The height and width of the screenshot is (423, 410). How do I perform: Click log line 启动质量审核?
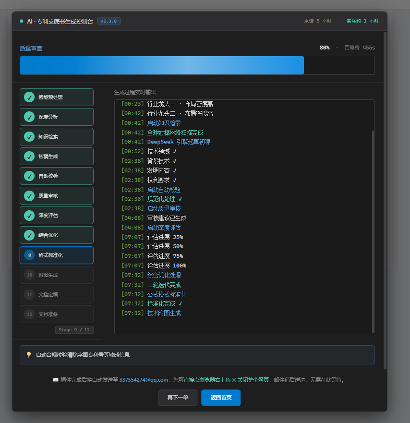164,208
